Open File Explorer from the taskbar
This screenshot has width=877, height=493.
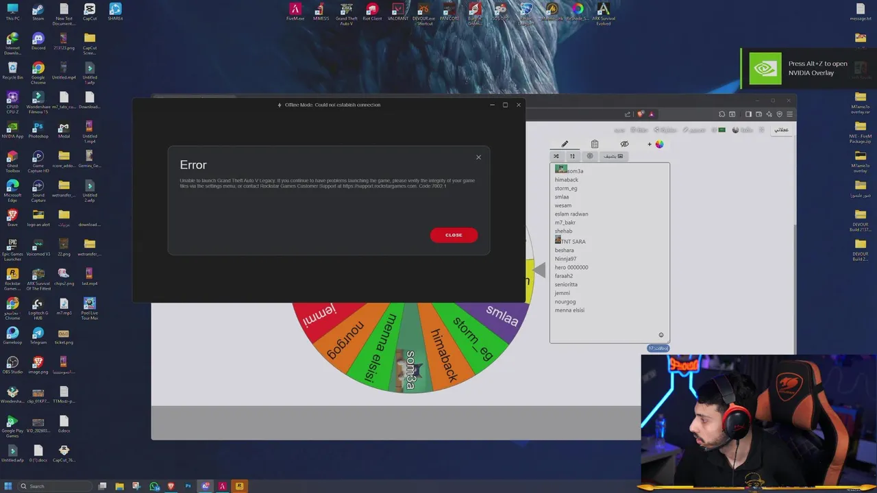119,486
